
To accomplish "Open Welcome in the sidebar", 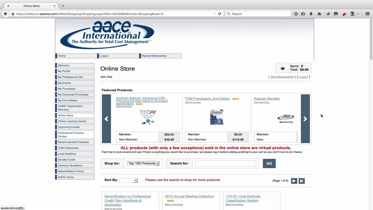I will coord(75,65).
